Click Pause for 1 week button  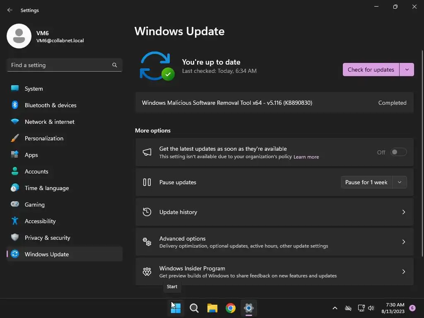click(x=366, y=182)
